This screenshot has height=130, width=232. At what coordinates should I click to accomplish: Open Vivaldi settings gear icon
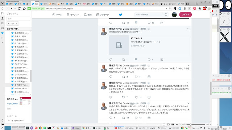click(x=3, y=120)
